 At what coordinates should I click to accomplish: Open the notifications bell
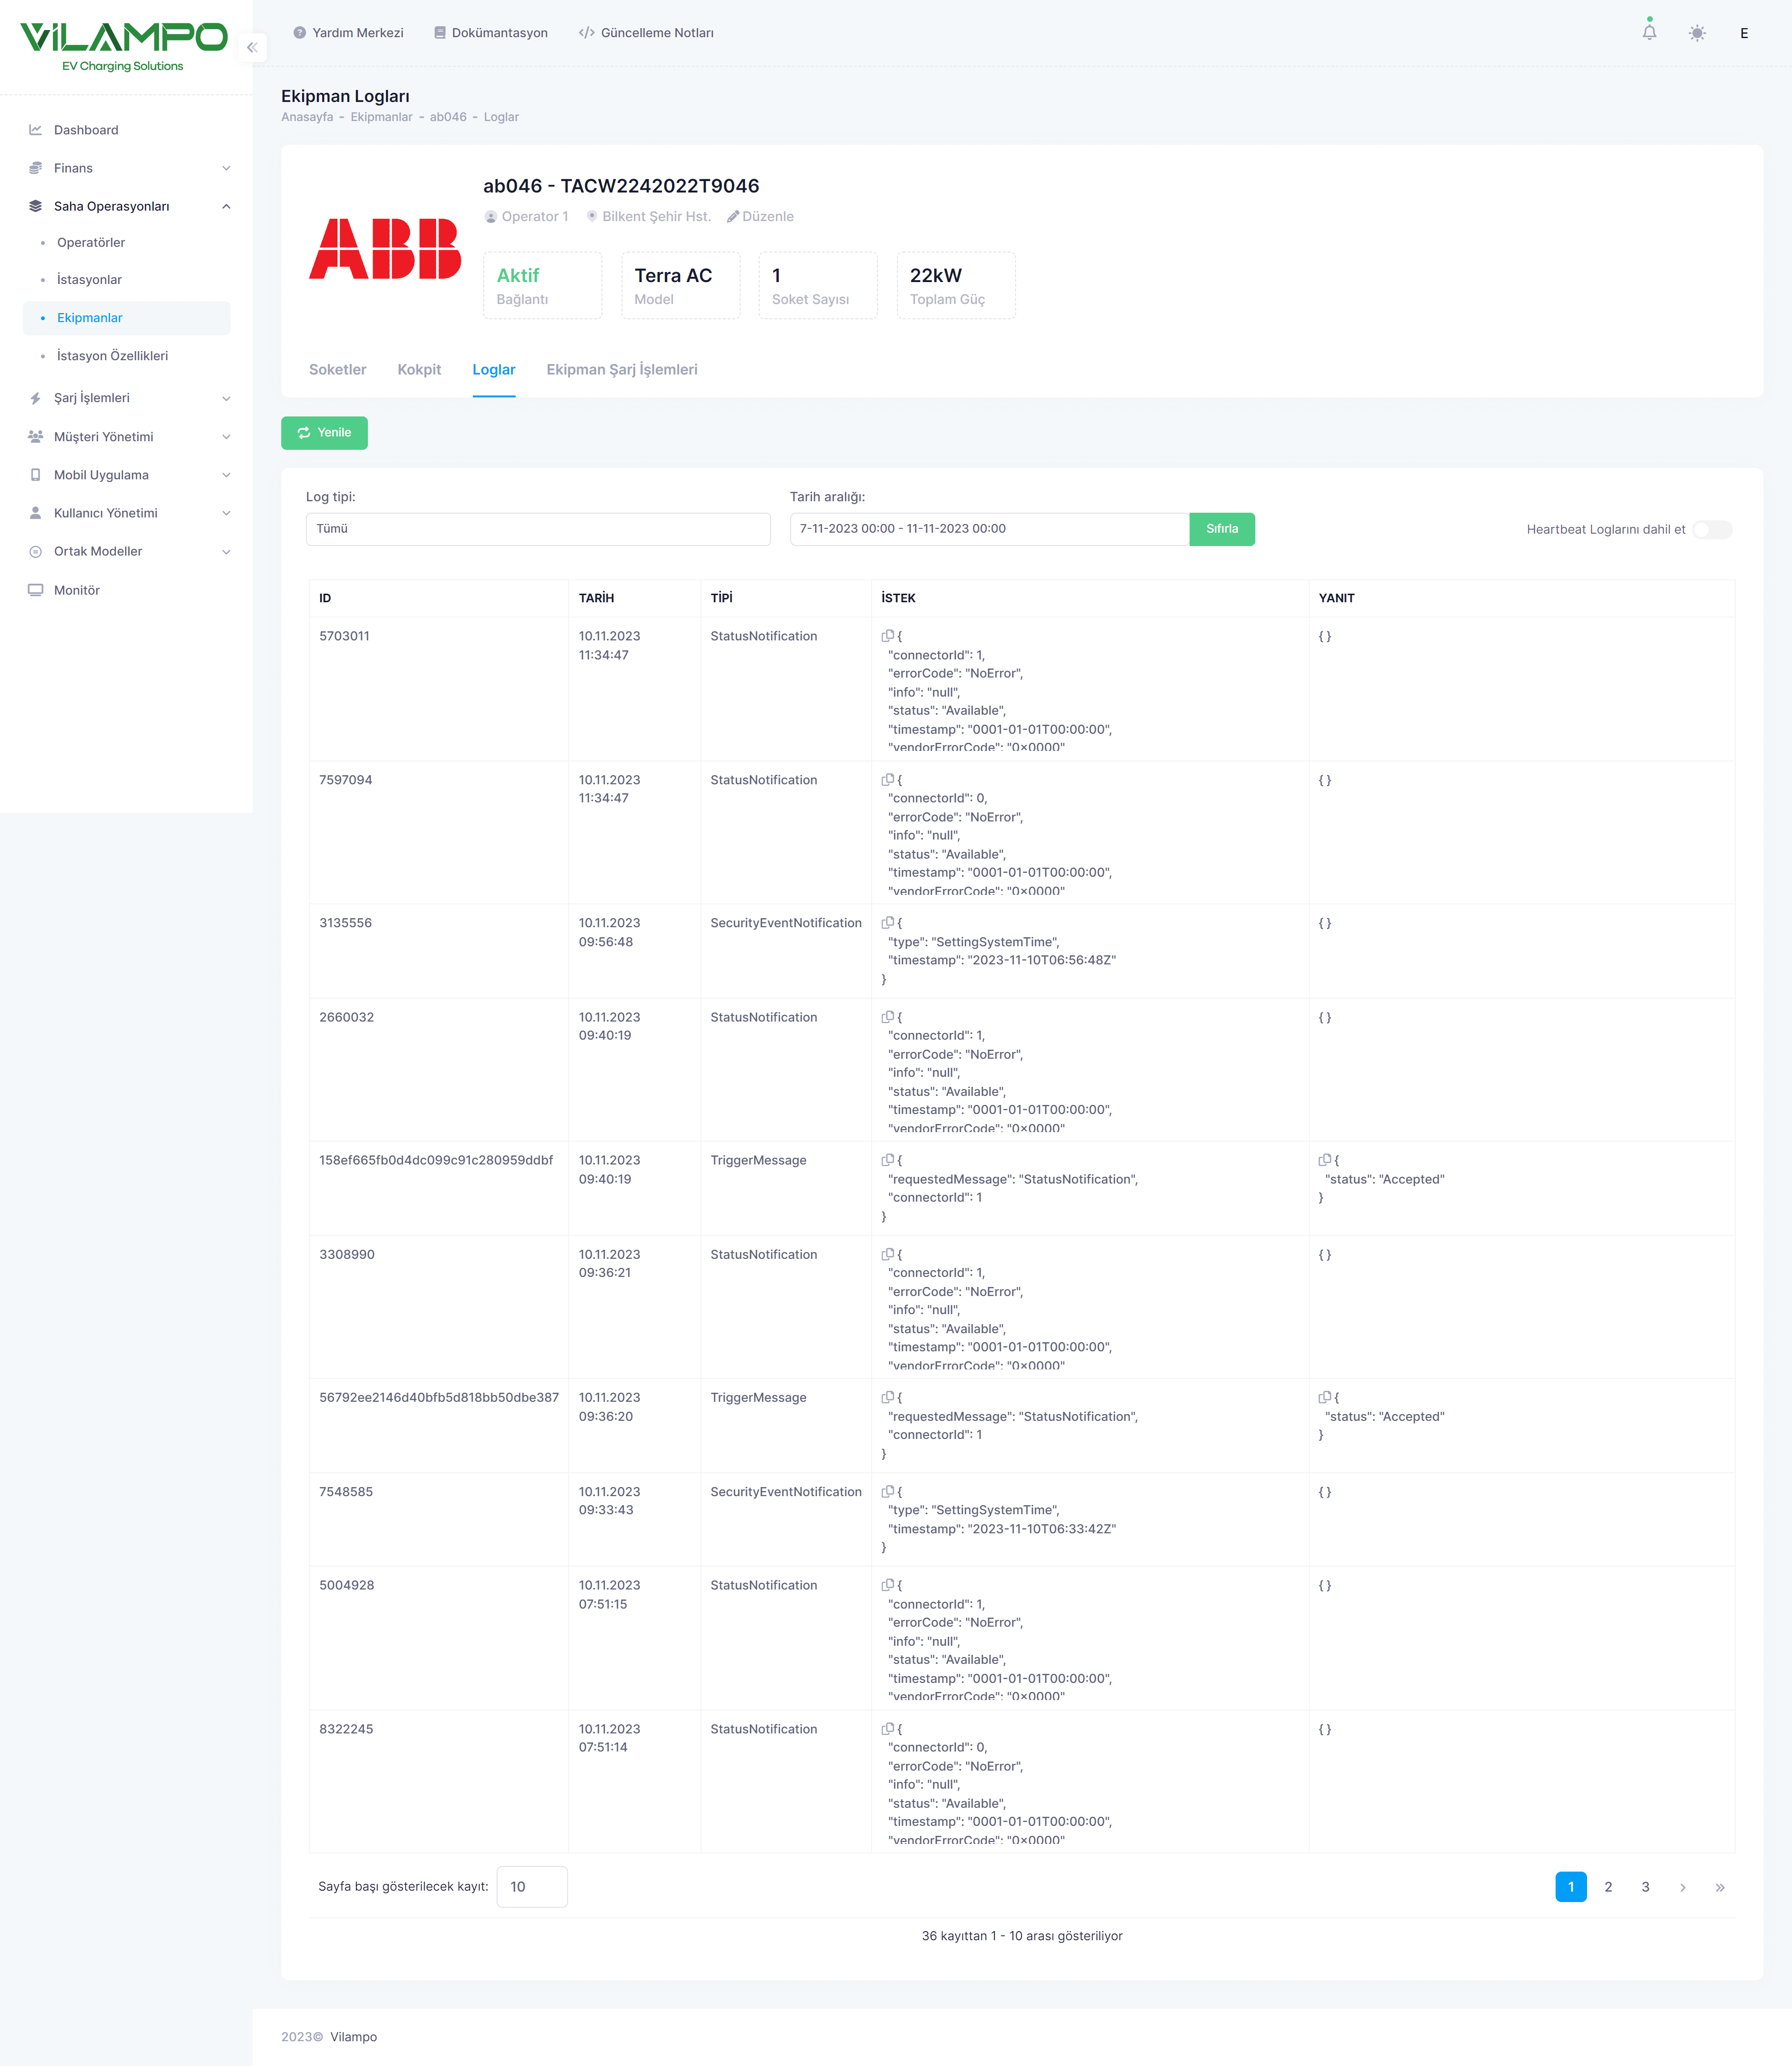(1649, 33)
